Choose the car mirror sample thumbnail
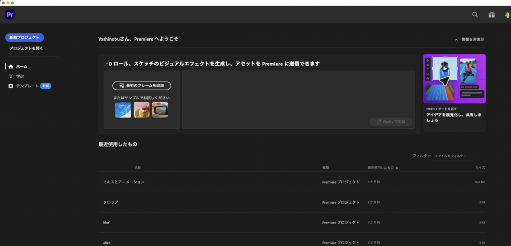Viewport: 511px width, 246px height. [x=160, y=110]
